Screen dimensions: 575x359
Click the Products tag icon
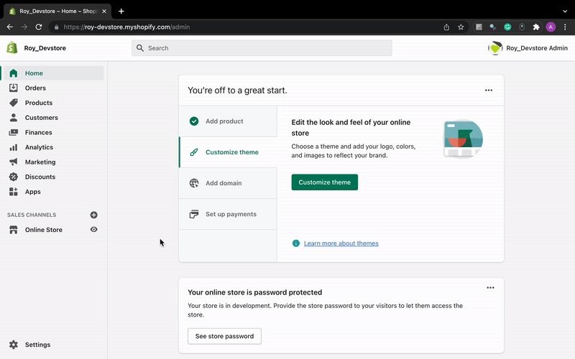[14, 103]
